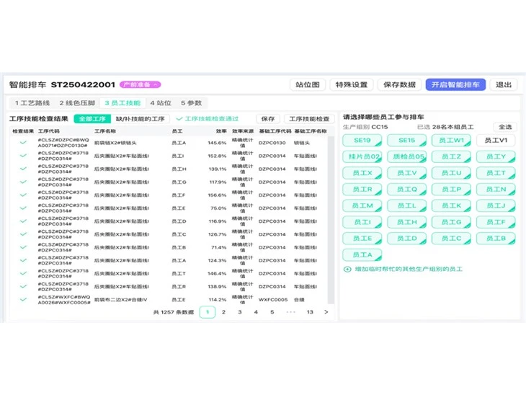Open link 增加临时帮忙的其他生产组别的员工
Screen dimensions: 526x395
409,269
